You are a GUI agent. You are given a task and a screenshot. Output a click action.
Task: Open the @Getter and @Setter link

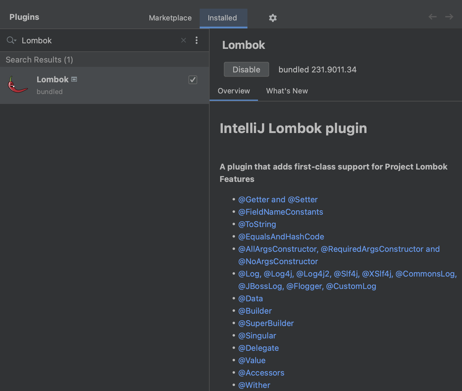pos(278,200)
